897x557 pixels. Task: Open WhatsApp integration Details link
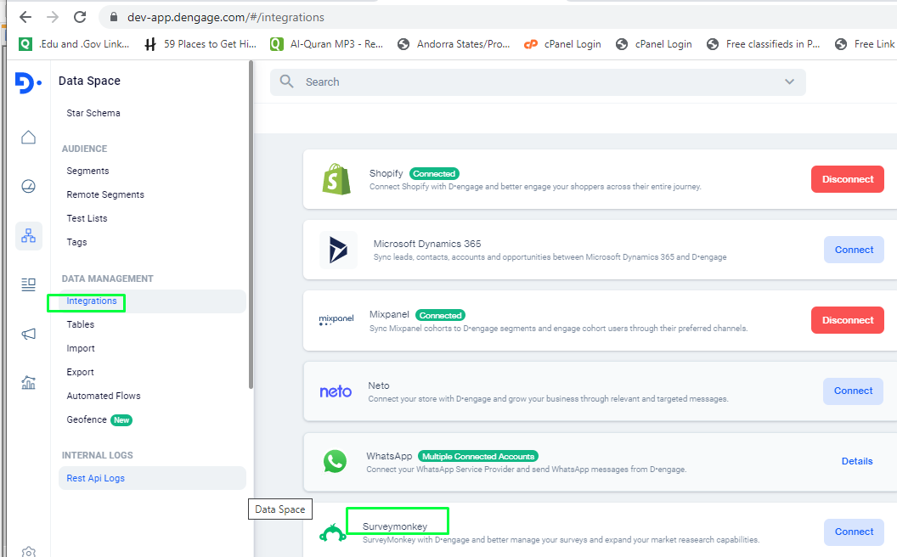pos(856,461)
